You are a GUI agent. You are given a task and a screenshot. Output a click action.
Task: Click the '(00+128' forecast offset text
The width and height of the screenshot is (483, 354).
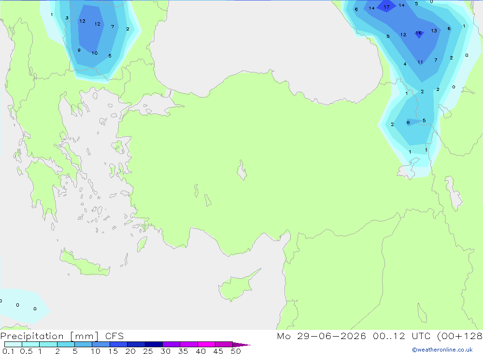pyautogui.click(x=460, y=336)
